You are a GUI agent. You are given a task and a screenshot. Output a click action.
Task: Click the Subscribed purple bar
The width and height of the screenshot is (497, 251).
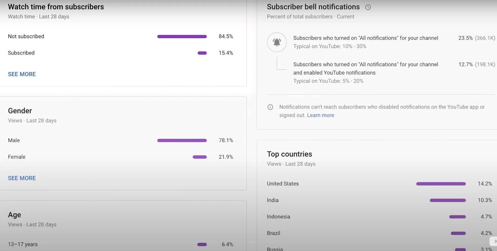coord(202,53)
